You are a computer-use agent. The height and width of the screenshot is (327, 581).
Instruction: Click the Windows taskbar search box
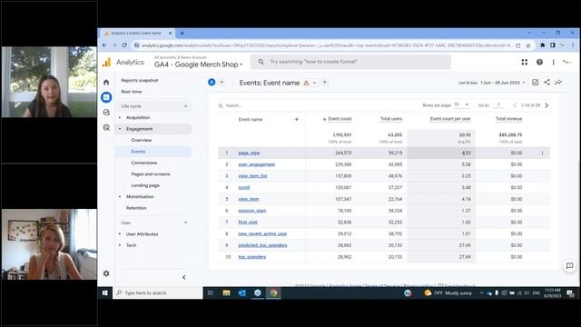158,292
